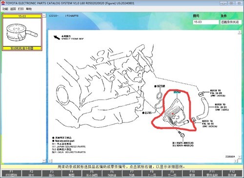Click the F3 zoom out button
The width and height of the screenshot is (244, 178).
(52, 173)
